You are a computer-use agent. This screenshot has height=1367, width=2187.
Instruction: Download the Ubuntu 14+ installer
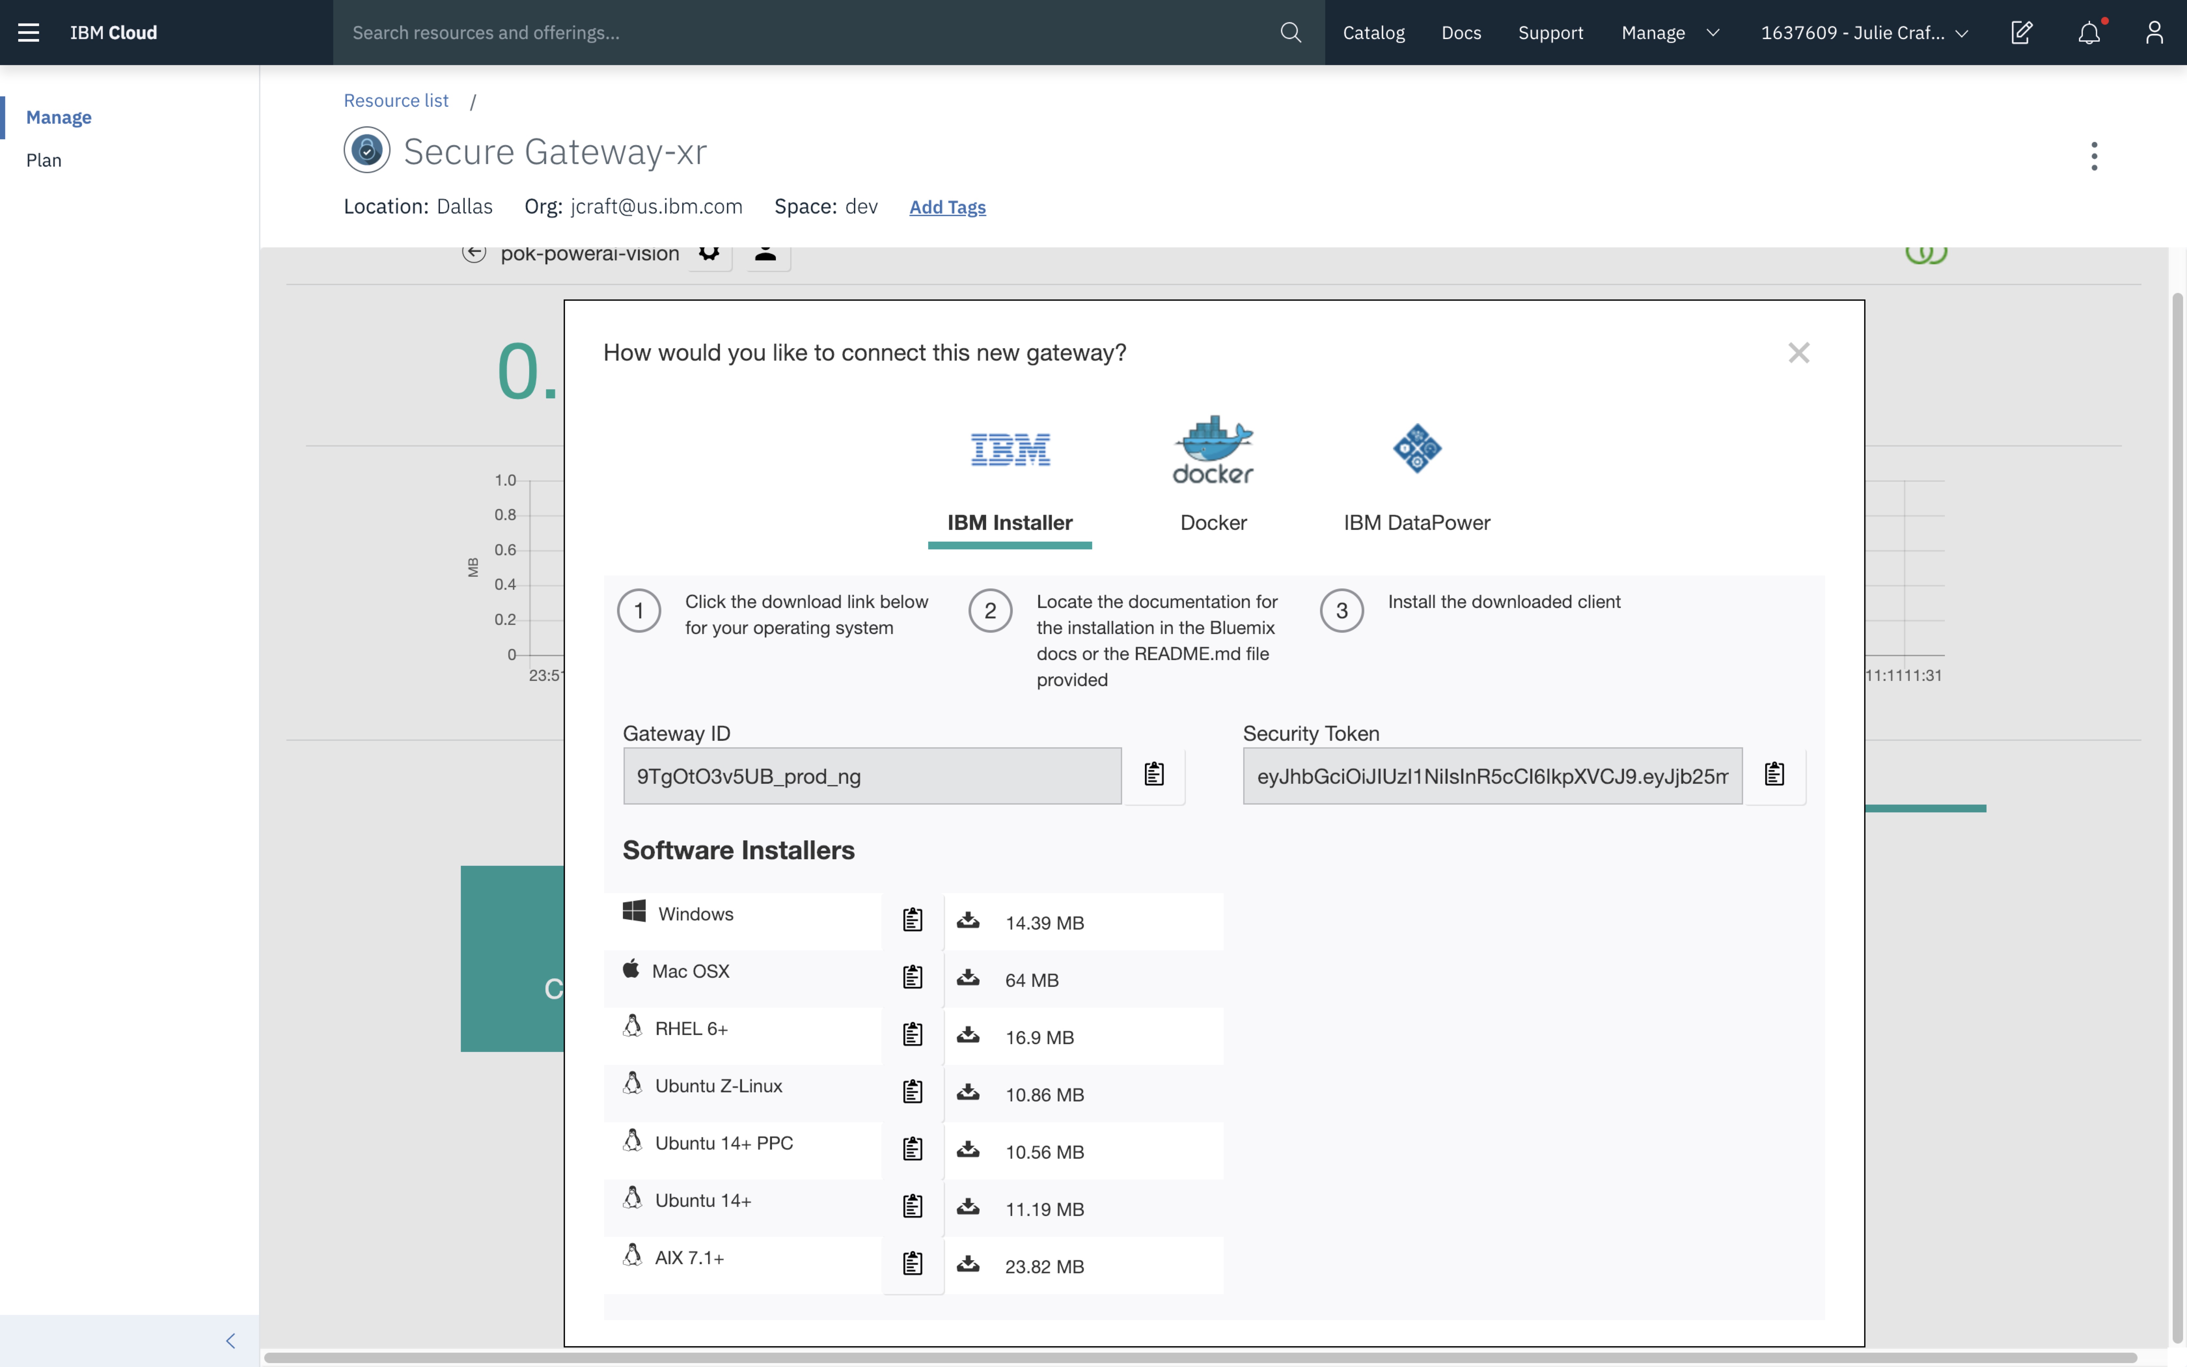click(x=968, y=1207)
